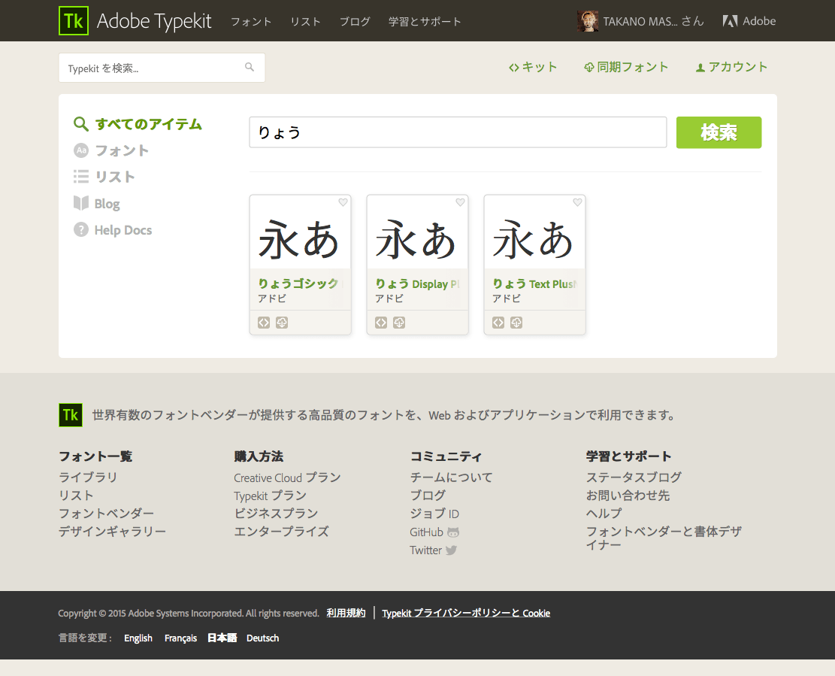Image resolution: width=835 pixels, height=676 pixels.
Task: Click りょう Display font name link
Action: click(417, 284)
